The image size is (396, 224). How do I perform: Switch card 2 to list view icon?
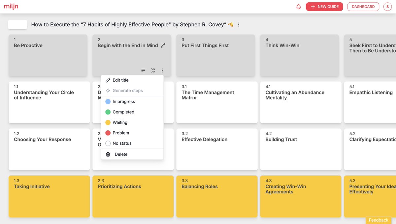(x=143, y=70)
